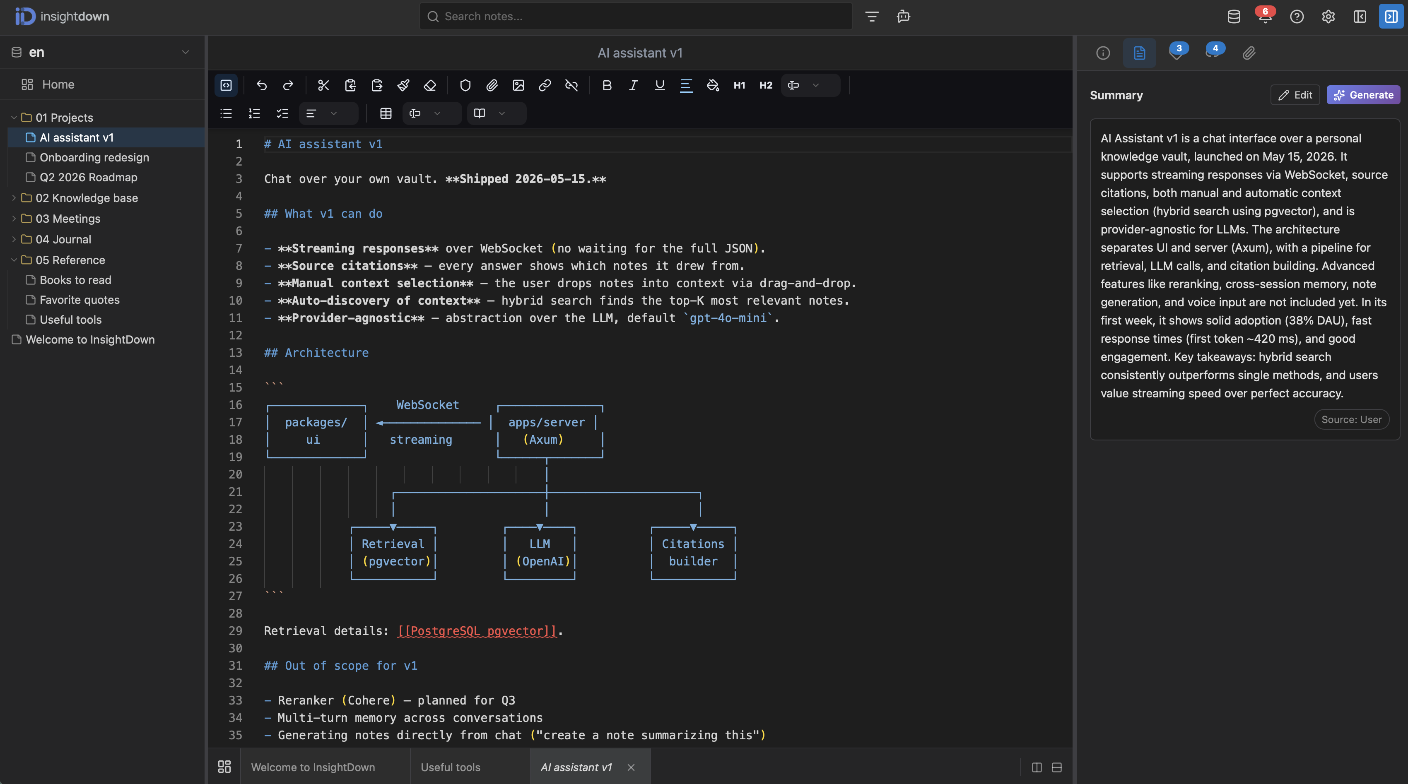Image resolution: width=1408 pixels, height=784 pixels.
Task: Click the Edit summary button
Action: tap(1295, 95)
